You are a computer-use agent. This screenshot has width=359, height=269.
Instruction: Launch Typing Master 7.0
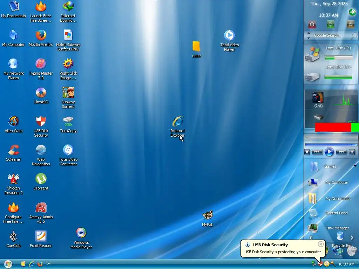coord(41,69)
